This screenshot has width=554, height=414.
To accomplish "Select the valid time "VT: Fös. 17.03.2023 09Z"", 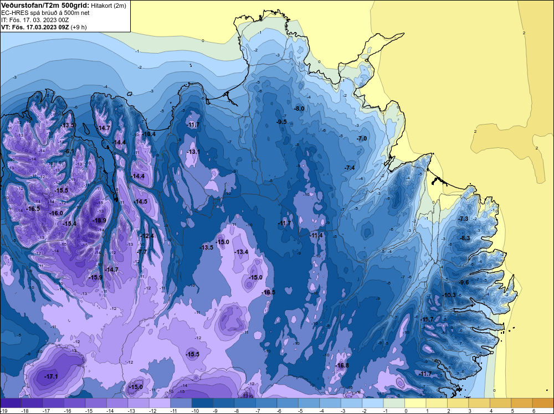I will click(x=35, y=27).
